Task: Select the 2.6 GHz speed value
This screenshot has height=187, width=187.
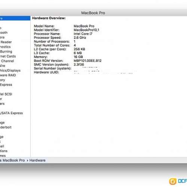Action: coord(80,38)
